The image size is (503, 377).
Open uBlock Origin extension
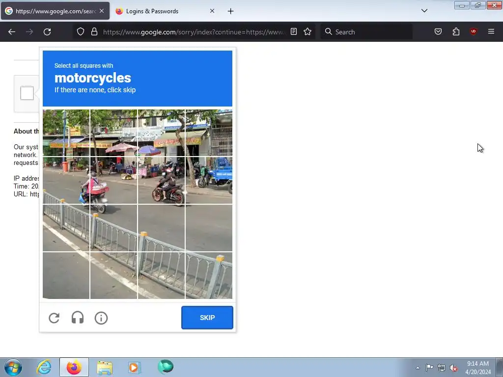coord(474,31)
